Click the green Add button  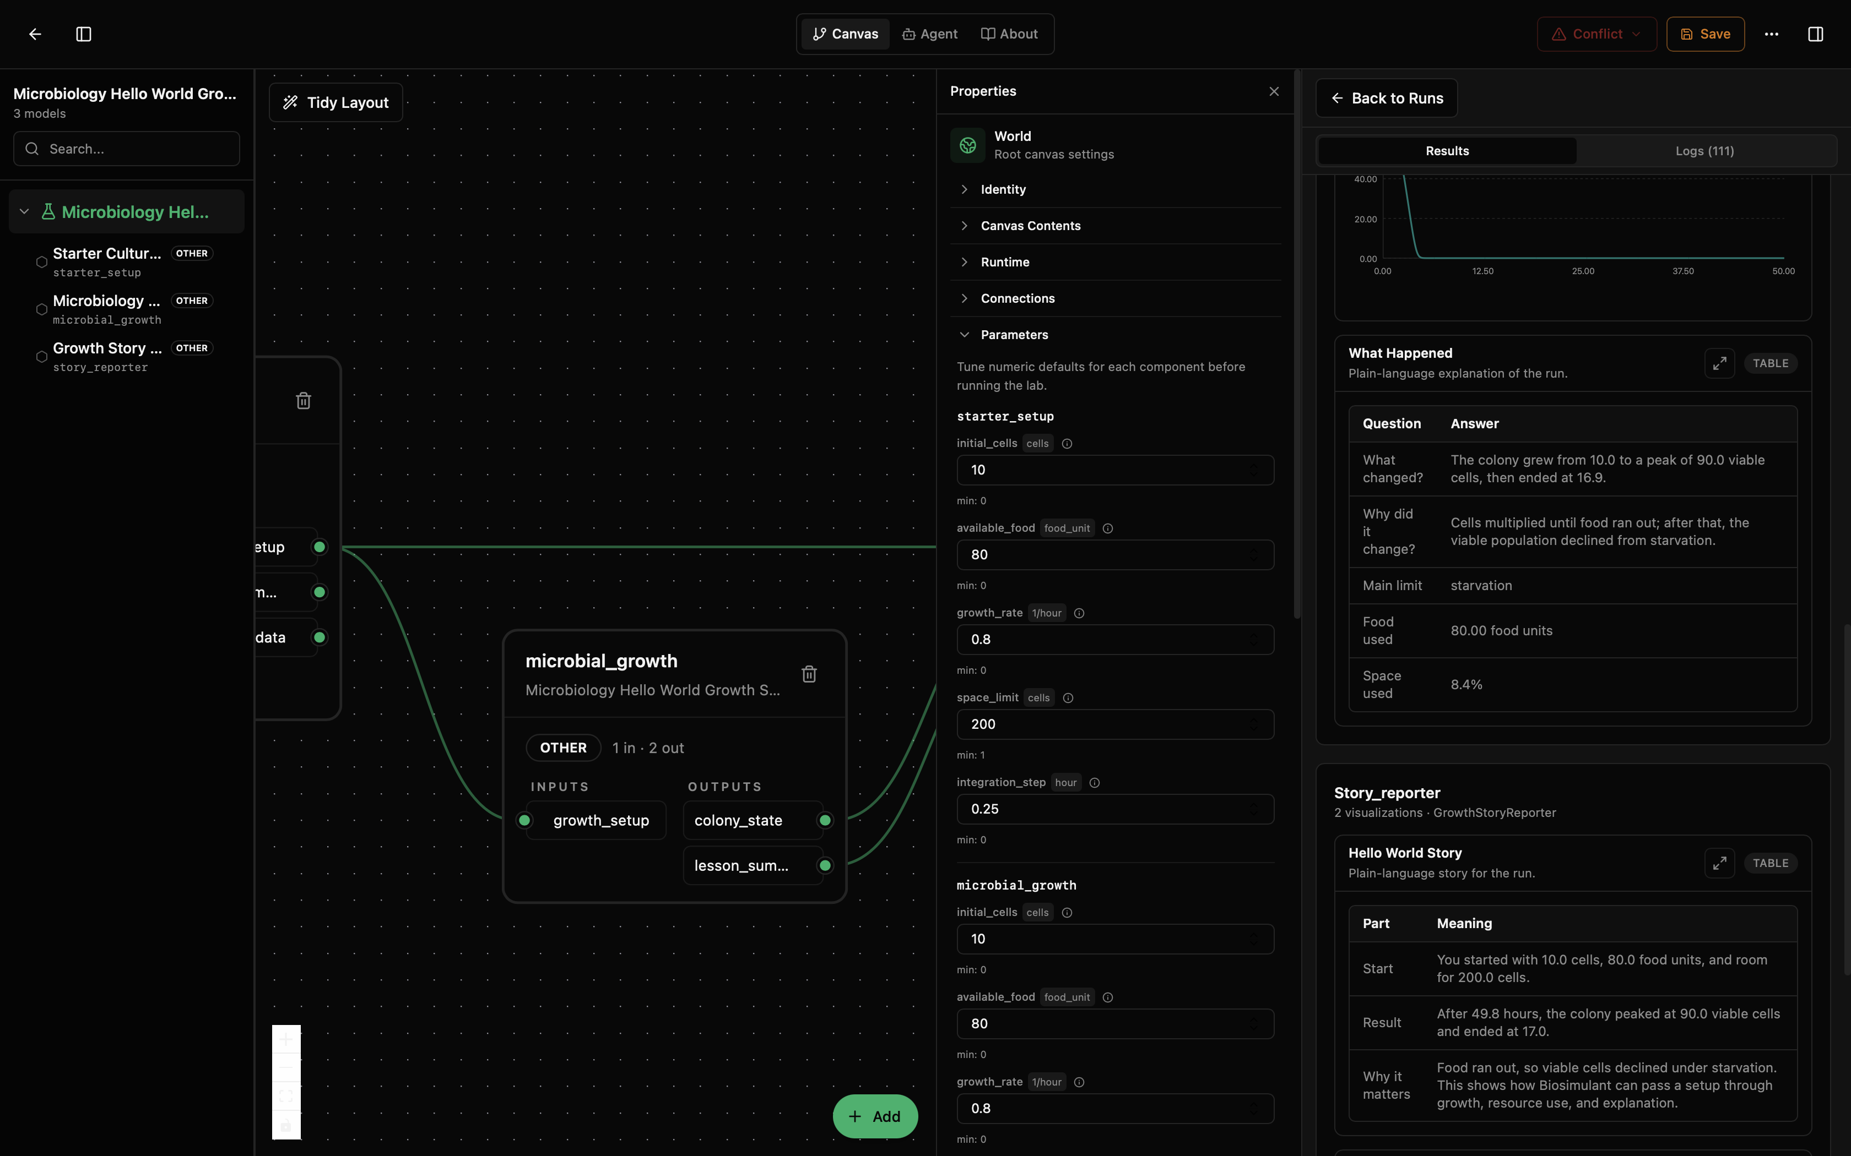[x=875, y=1116]
